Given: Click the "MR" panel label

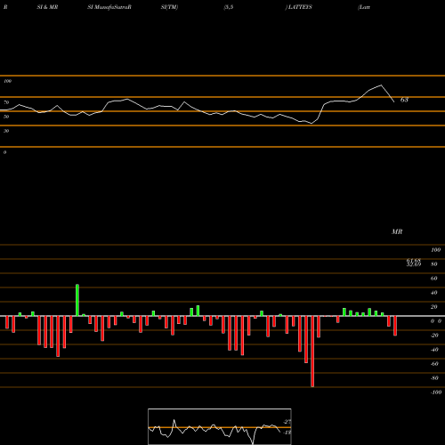Looking at the screenshot, I should [x=397, y=231].
